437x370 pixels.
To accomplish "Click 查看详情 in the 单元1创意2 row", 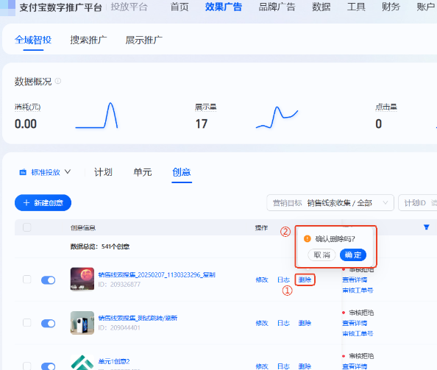I will (x=355, y=366).
